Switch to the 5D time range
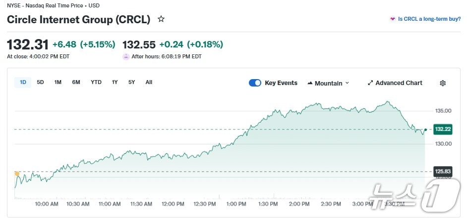The width and height of the screenshot is (467, 219). (x=41, y=82)
